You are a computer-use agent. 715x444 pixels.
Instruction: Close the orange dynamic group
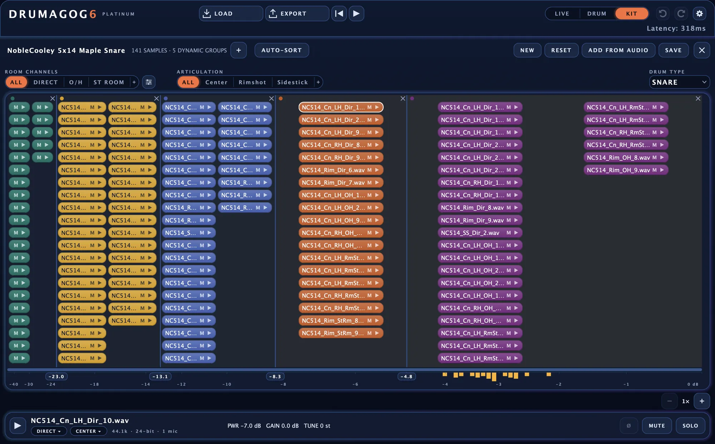coord(403,98)
